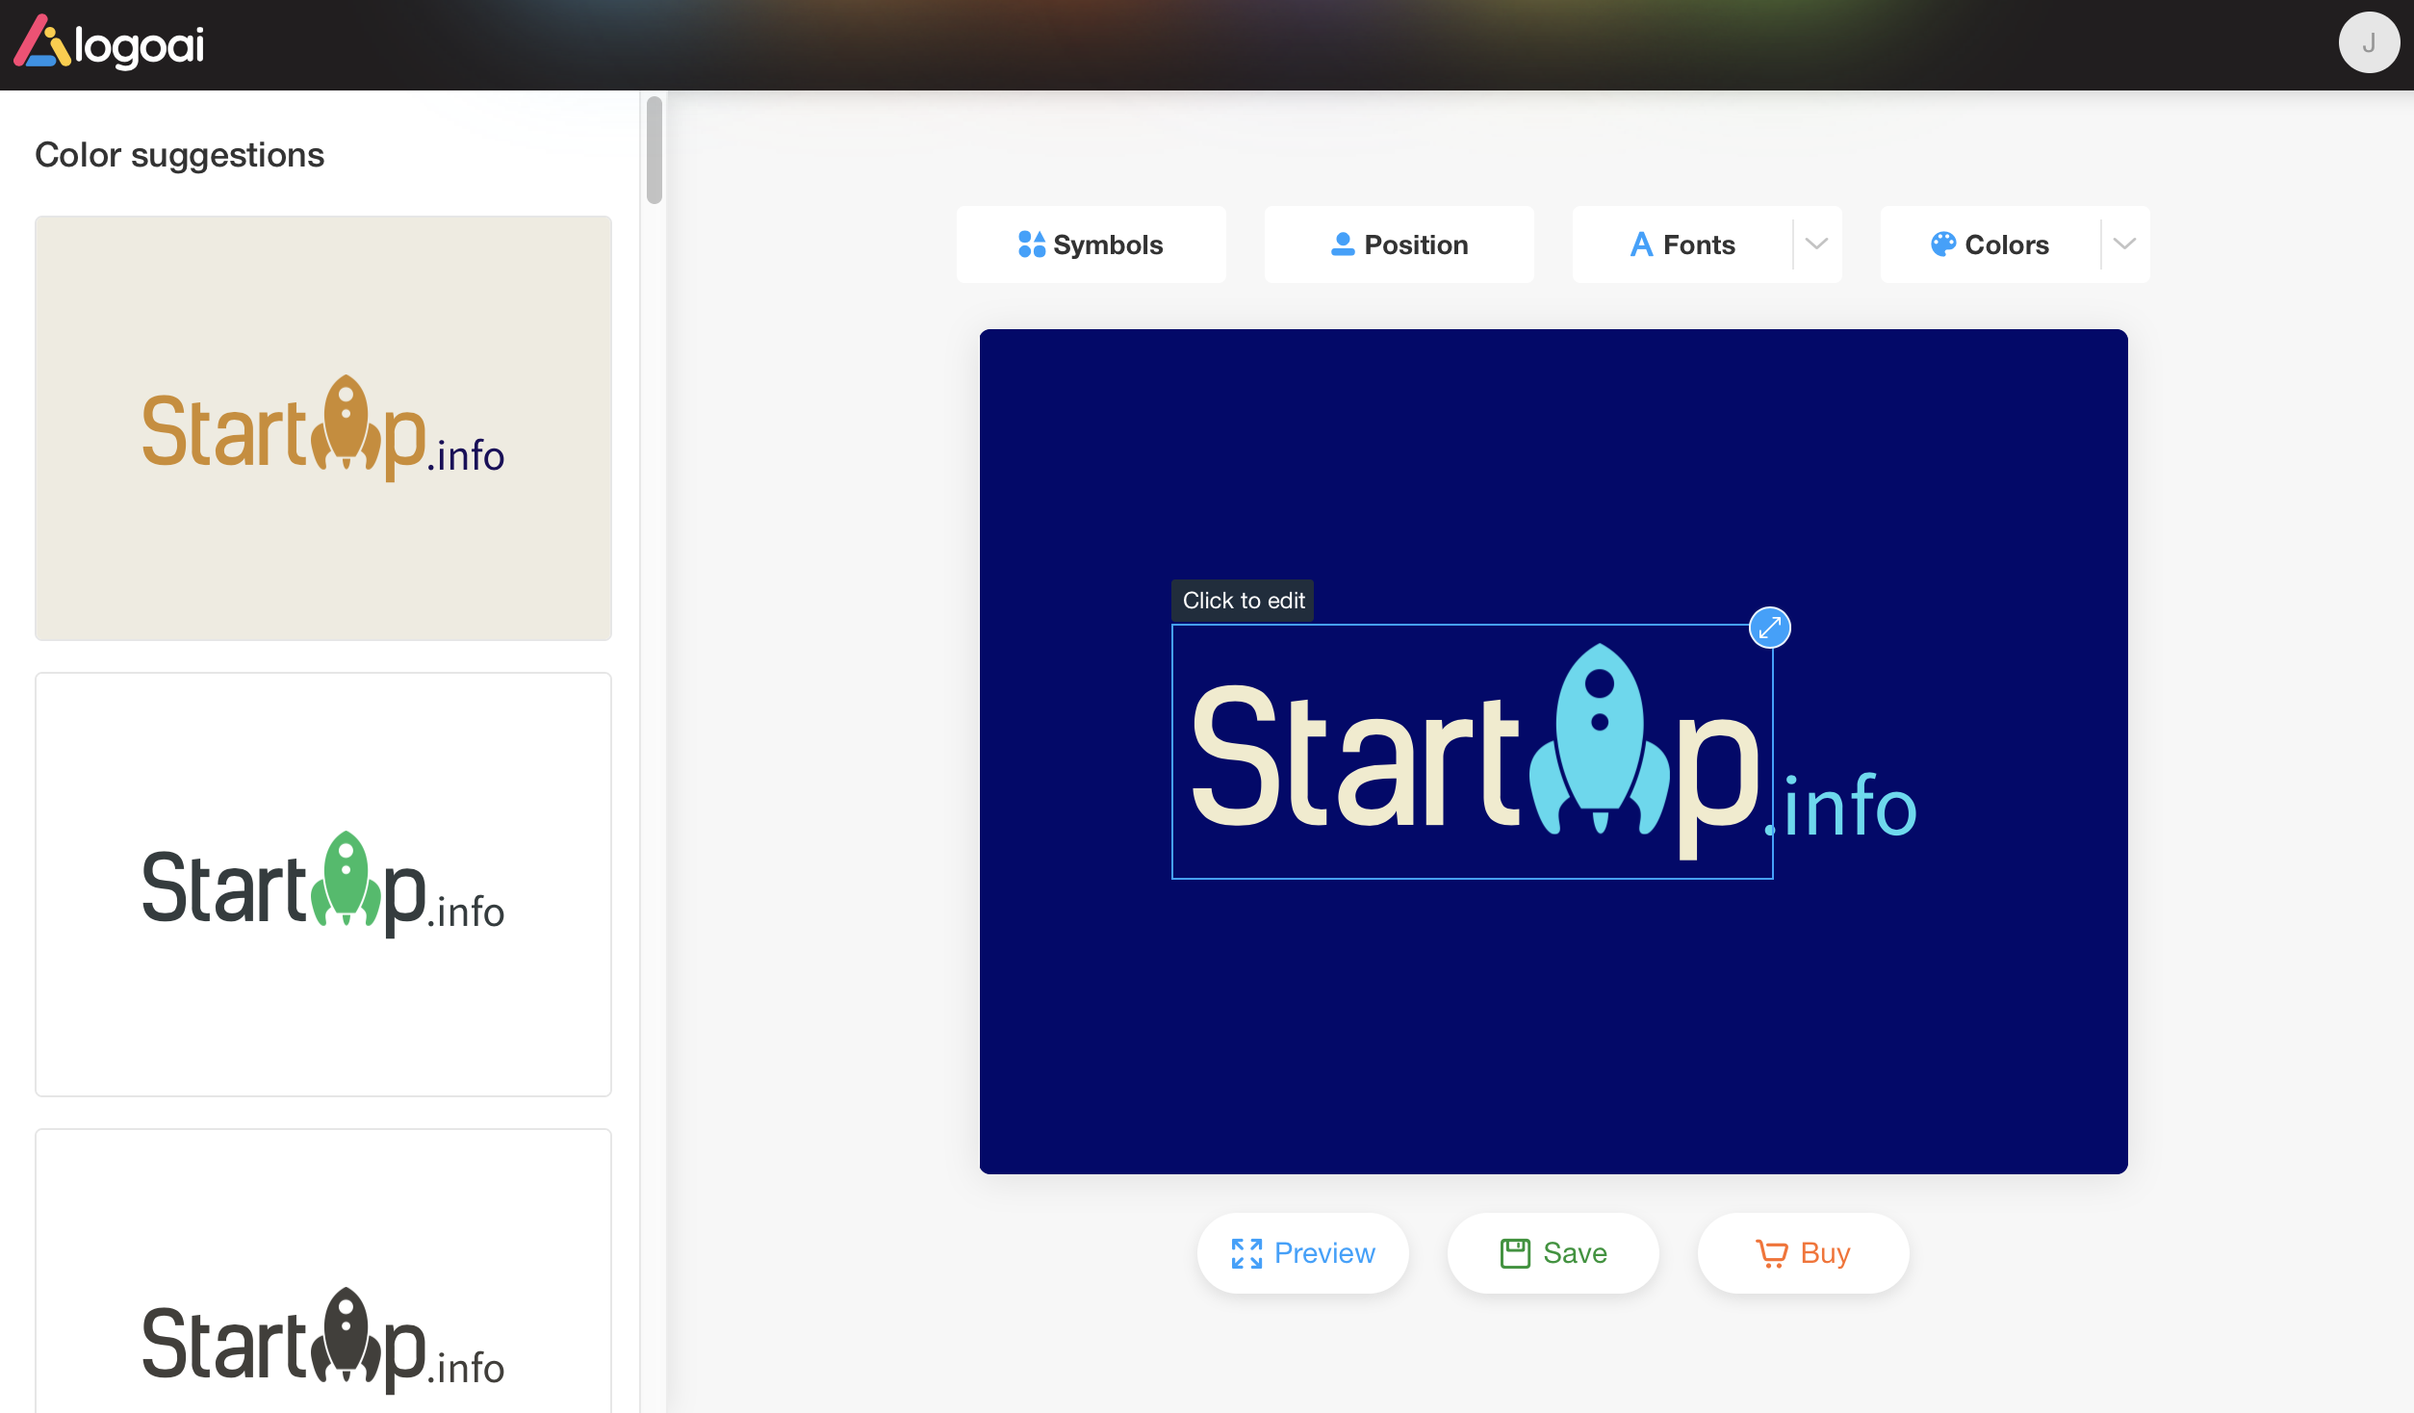Viewport: 2414px width, 1413px height.
Task: Click the logoai logo in the header
Action: tap(109, 42)
